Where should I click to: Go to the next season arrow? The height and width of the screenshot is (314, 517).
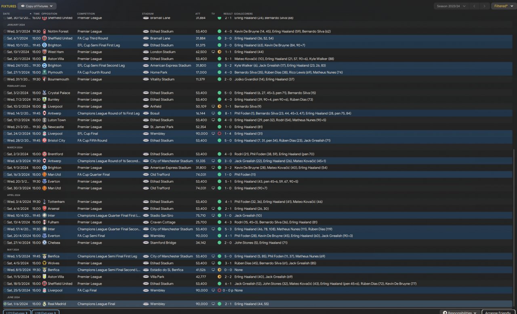[x=485, y=6]
